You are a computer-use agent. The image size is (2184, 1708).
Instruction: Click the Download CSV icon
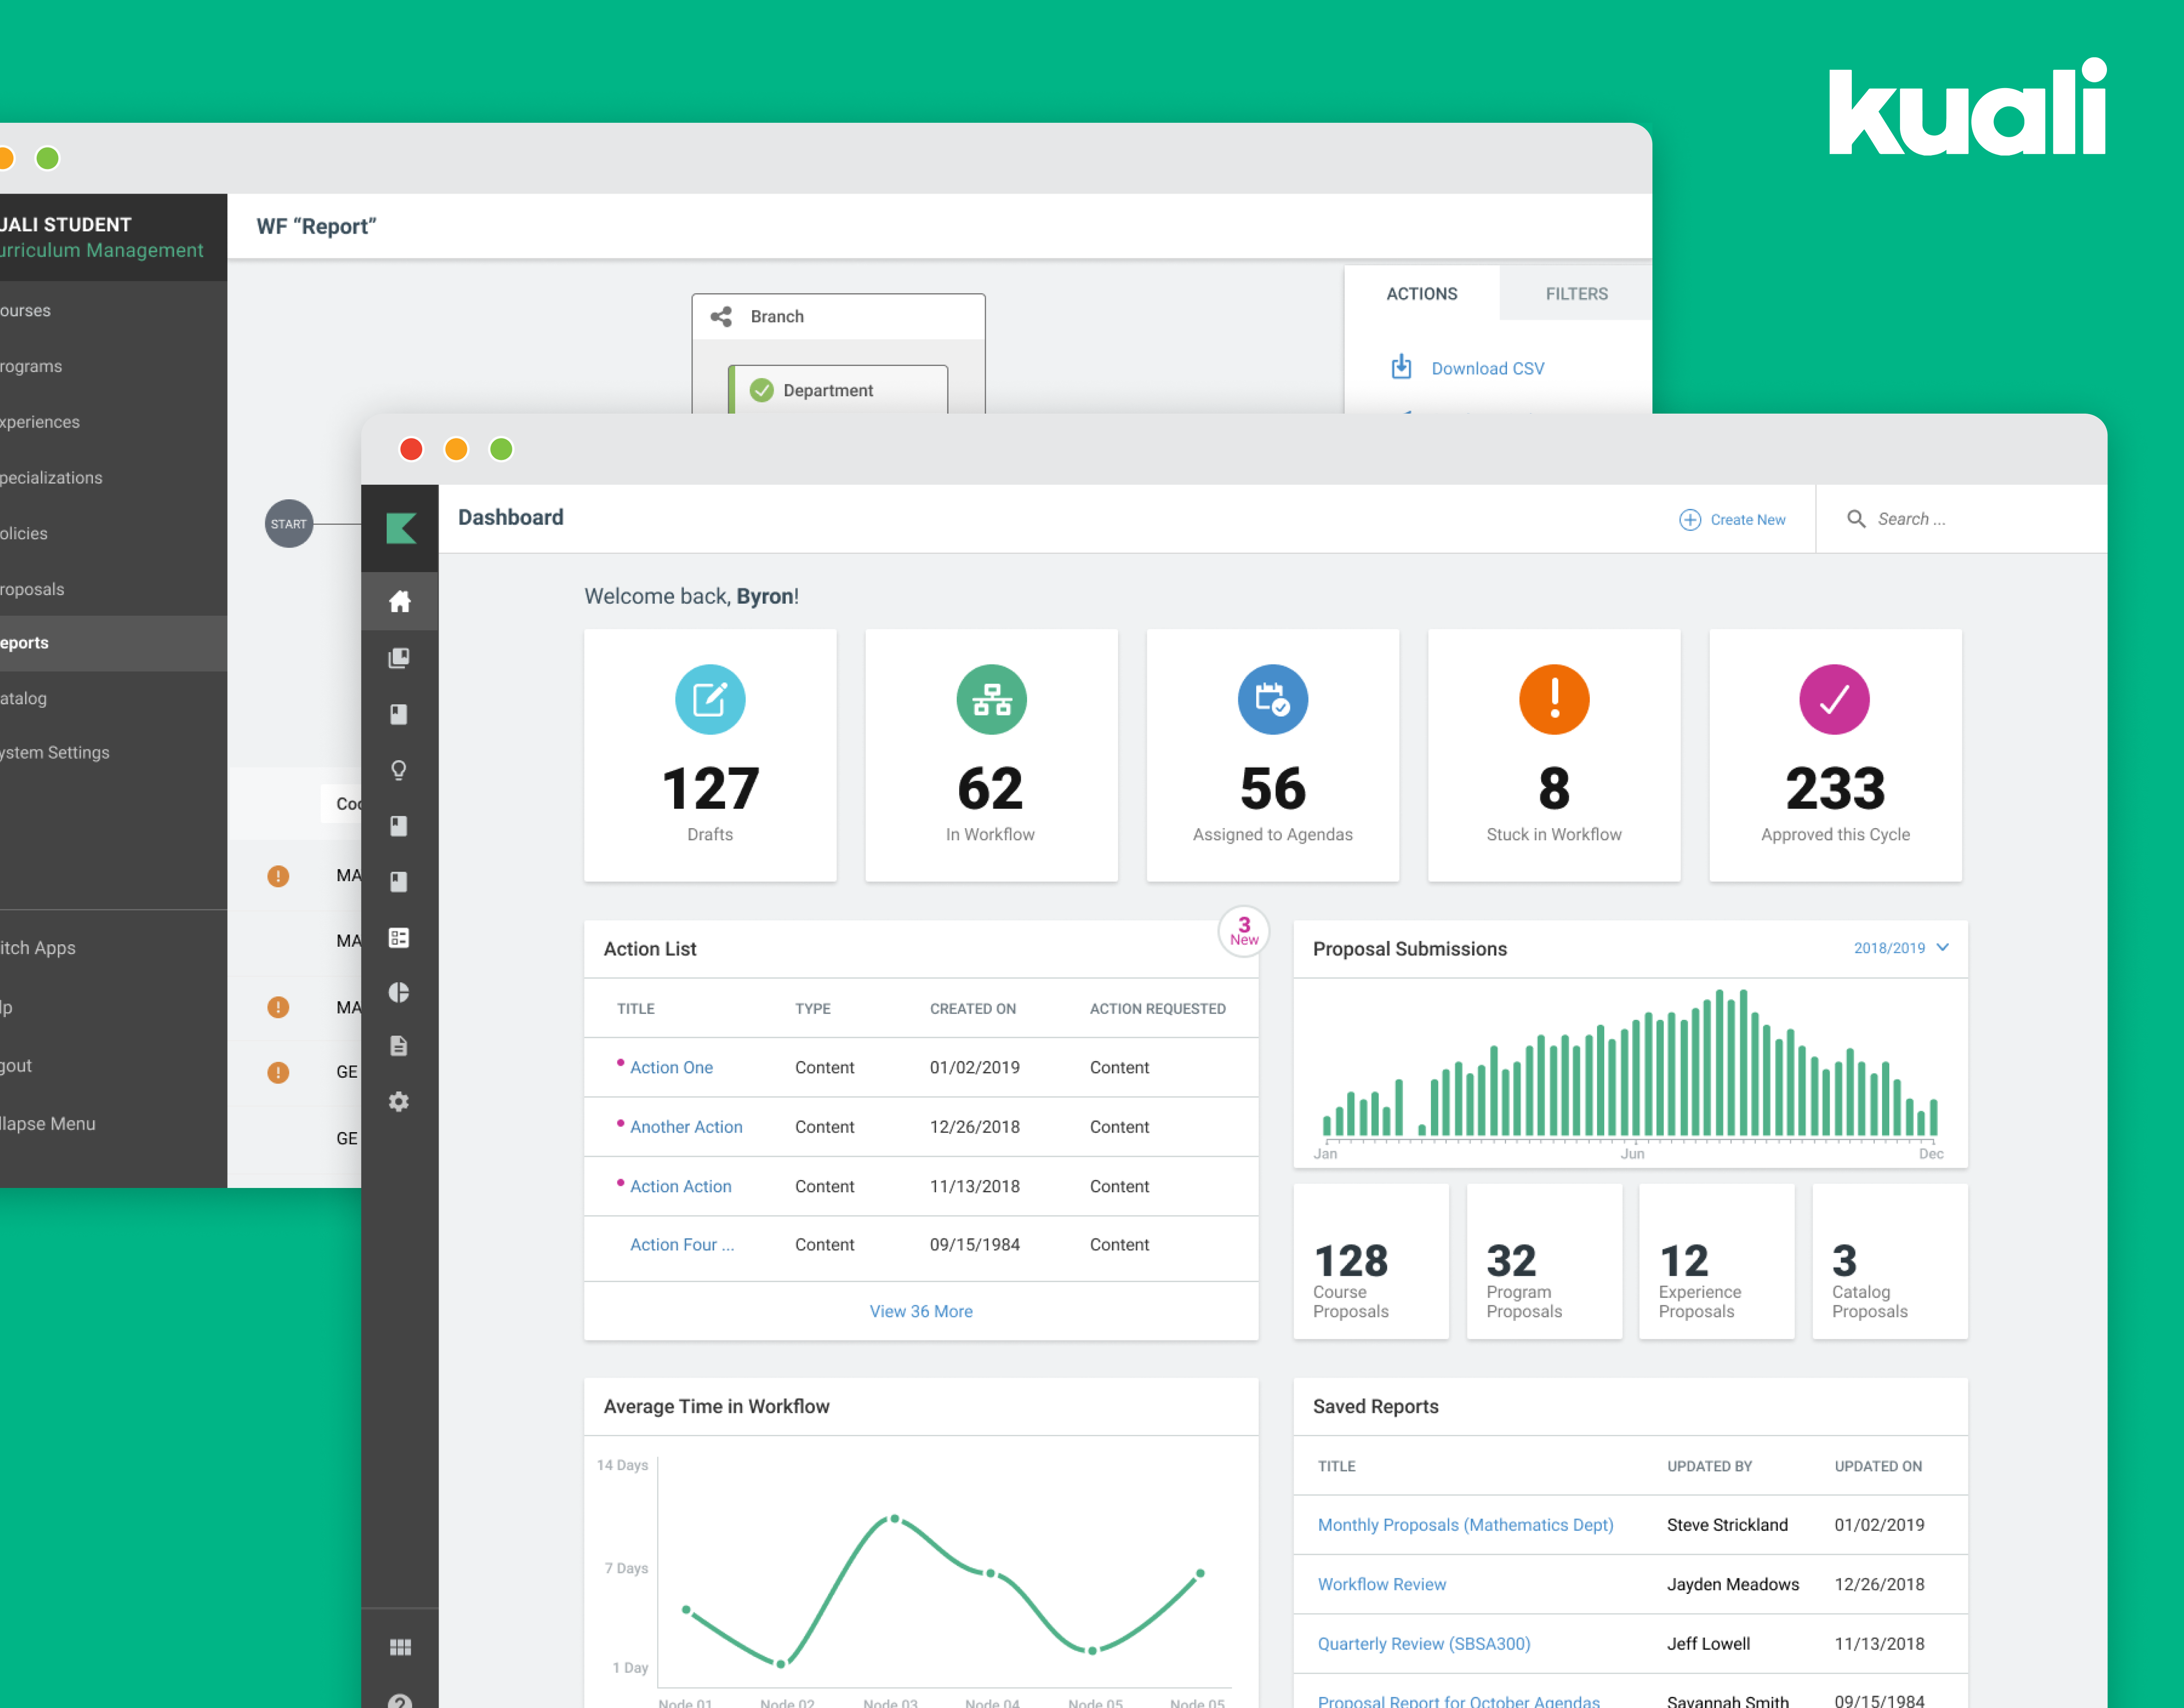pos(1402,367)
